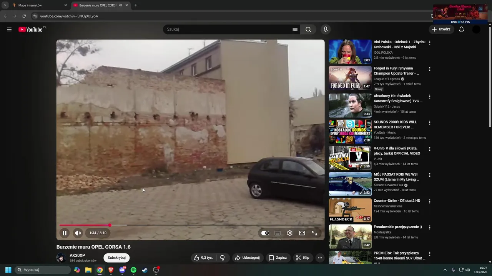
Task: Open the V-Unit V dla siłowni title
Action: [x=397, y=151]
